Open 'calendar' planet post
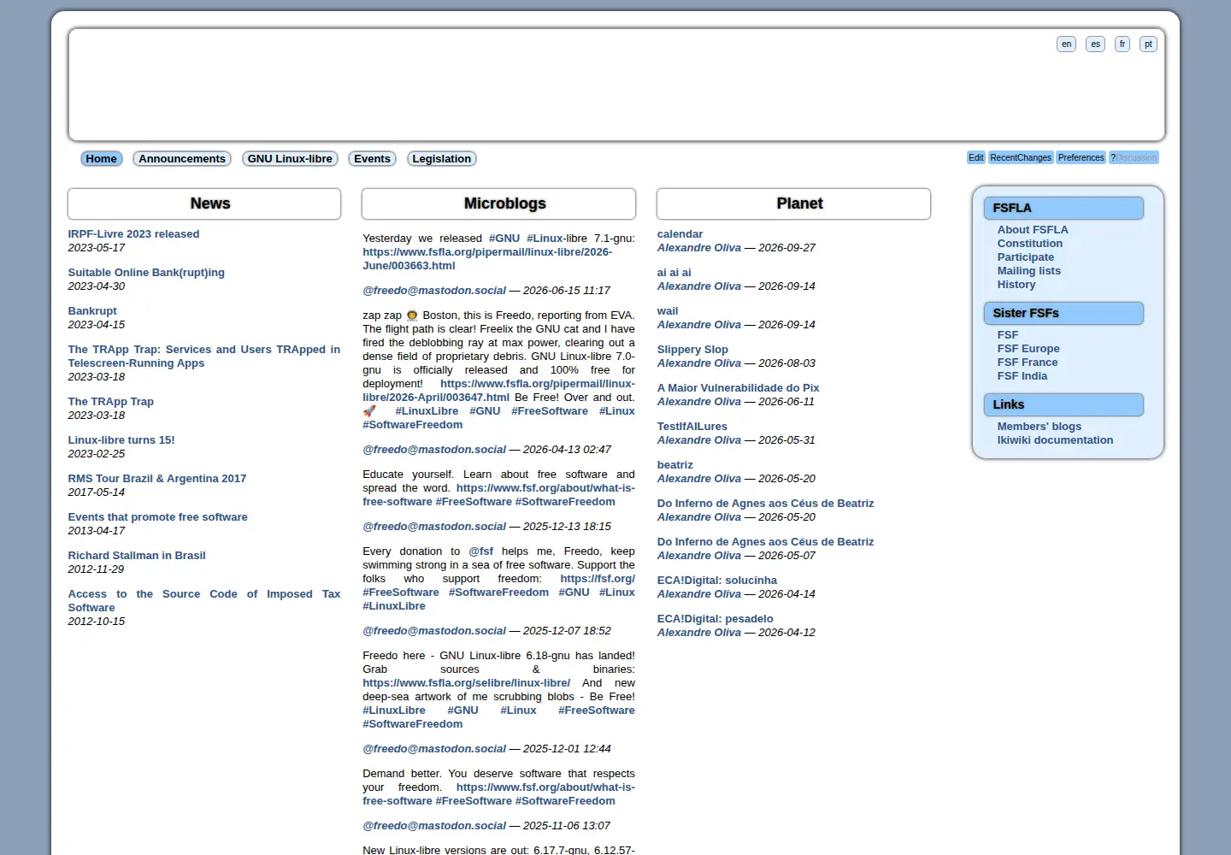This screenshot has width=1231, height=855. pos(680,233)
